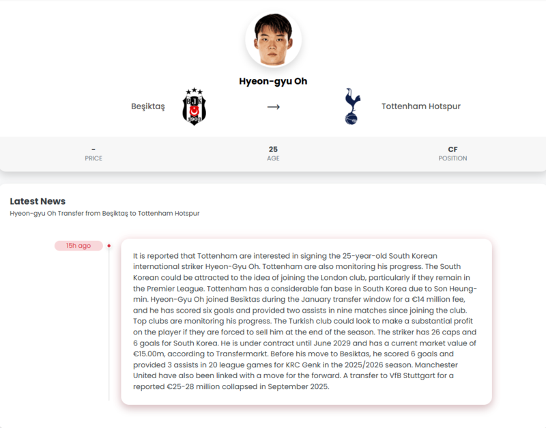The image size is (546, 428).
Task: Click the PRICE stat label
Action: pyautogui.click(x=94, y=158)
